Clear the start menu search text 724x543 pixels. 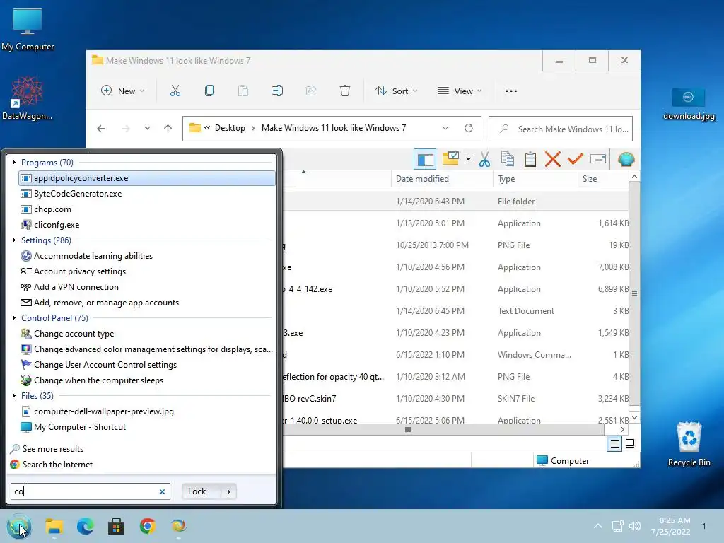[x=162, y=492]
